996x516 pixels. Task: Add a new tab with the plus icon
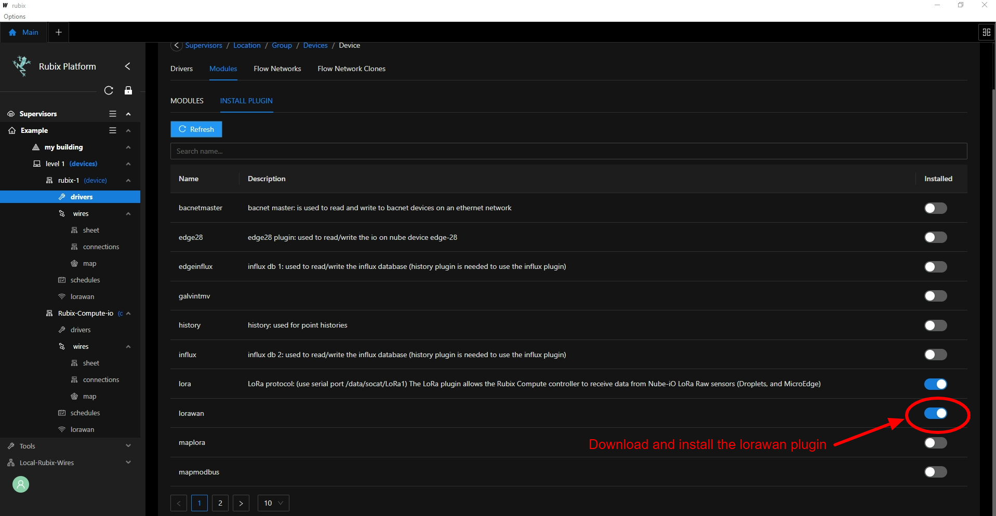59,32
